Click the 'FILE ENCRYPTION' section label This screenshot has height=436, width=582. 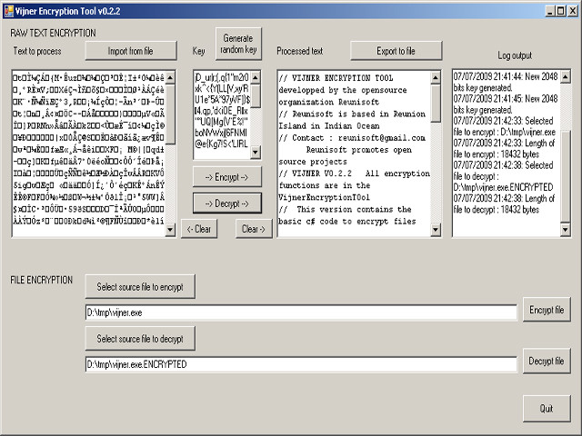click(x=41, y=280)
